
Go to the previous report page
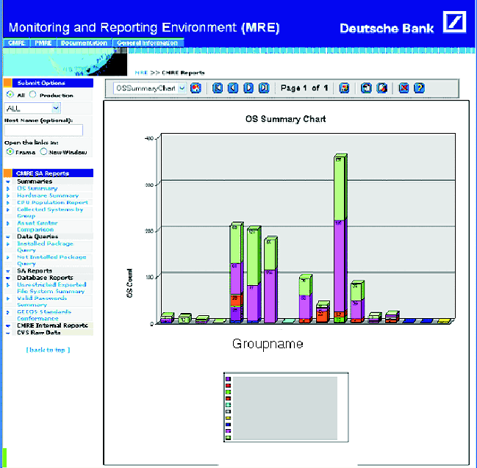tap(233, 88)
